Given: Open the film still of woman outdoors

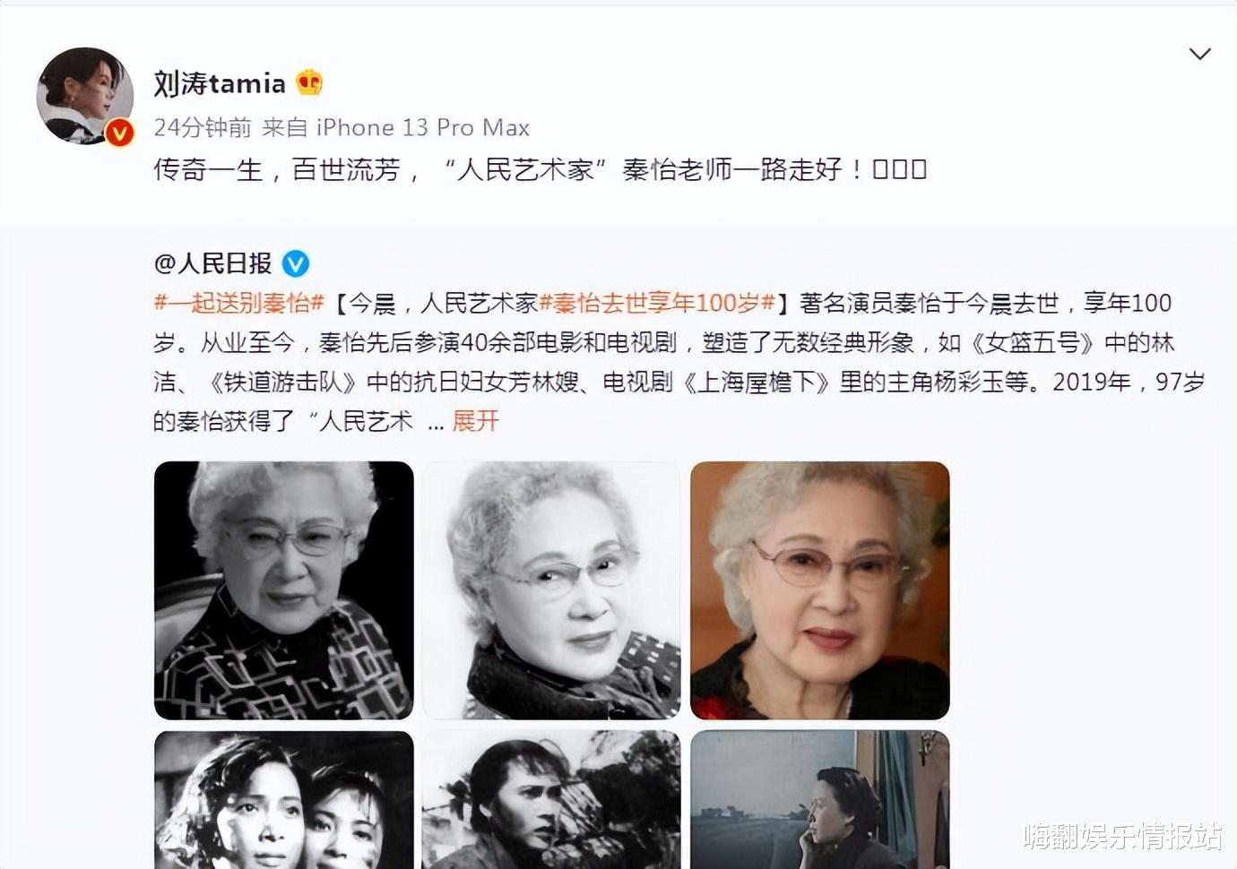Looking at the screenshot, I should pyautogui.click(x=551, y=799).
